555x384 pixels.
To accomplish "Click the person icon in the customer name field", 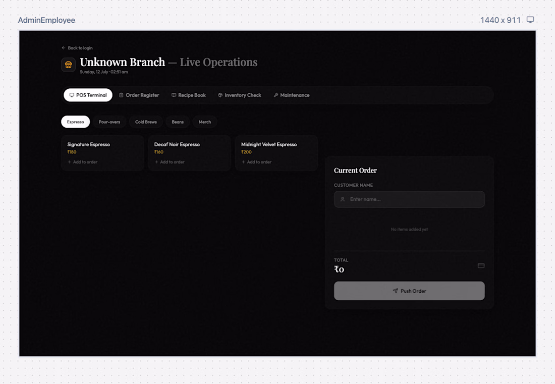I will [x=342, y=199].
